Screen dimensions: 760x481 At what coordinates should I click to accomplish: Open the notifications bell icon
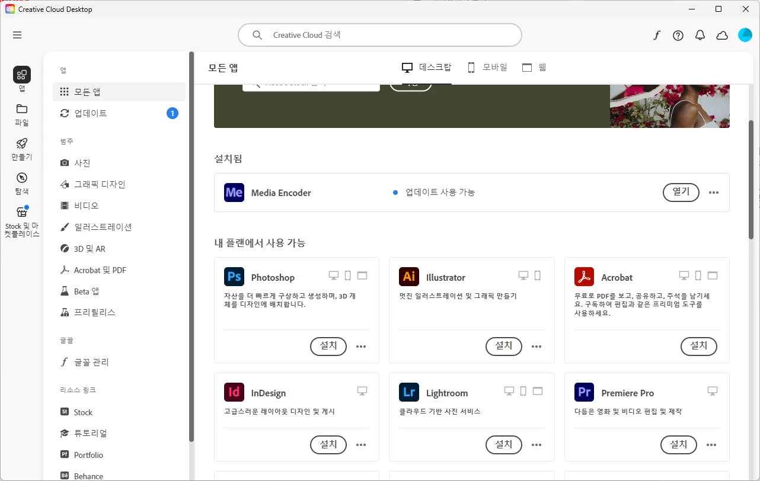coord(700,36)
